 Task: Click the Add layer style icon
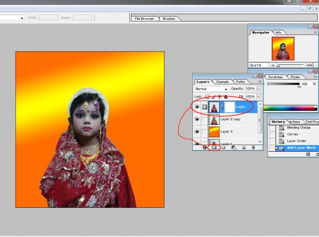tap(205, 148)
